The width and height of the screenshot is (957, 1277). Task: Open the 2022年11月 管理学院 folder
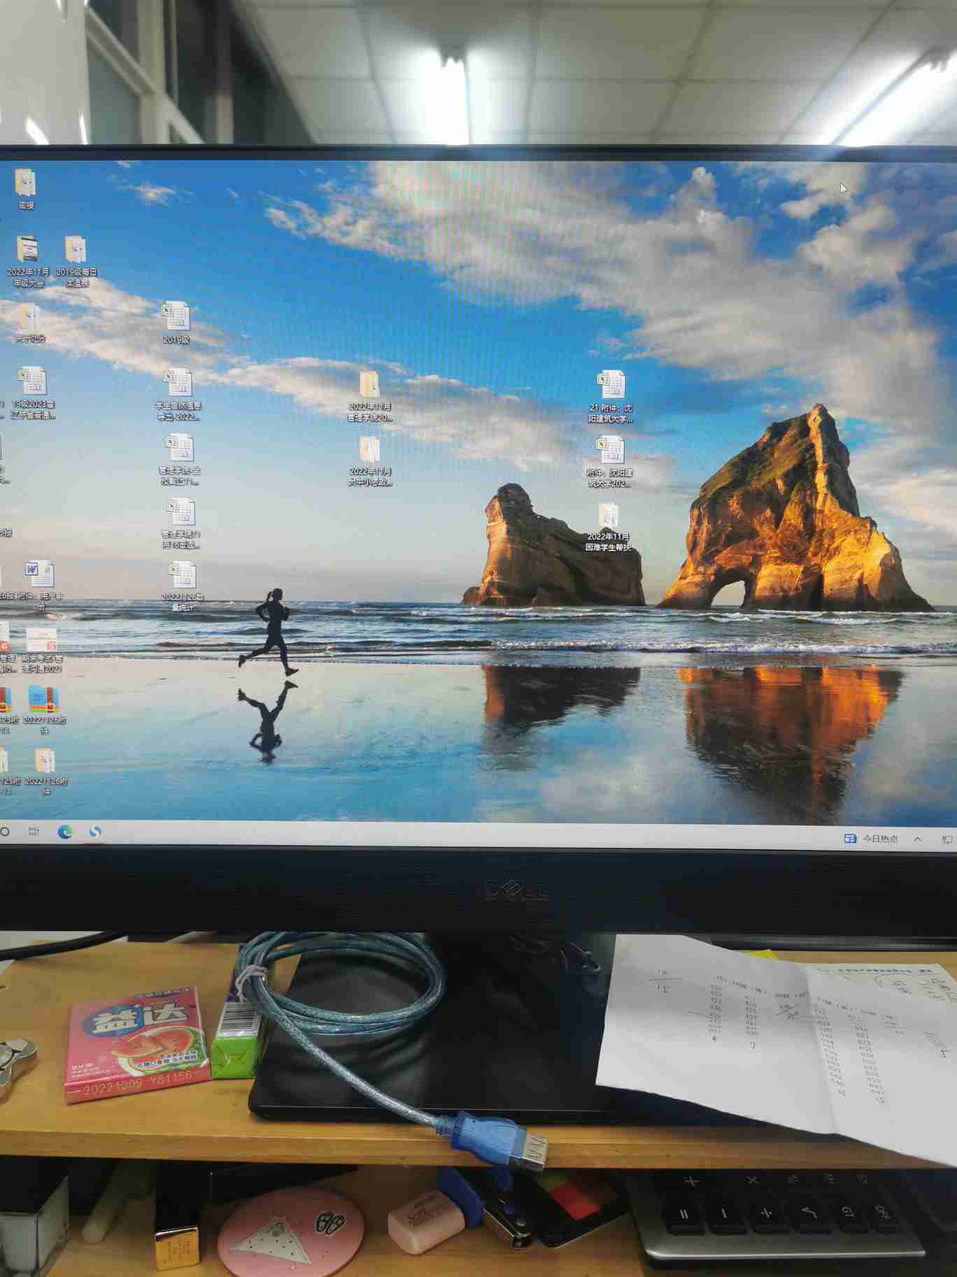pyautogui.click(x=369, y=386)
